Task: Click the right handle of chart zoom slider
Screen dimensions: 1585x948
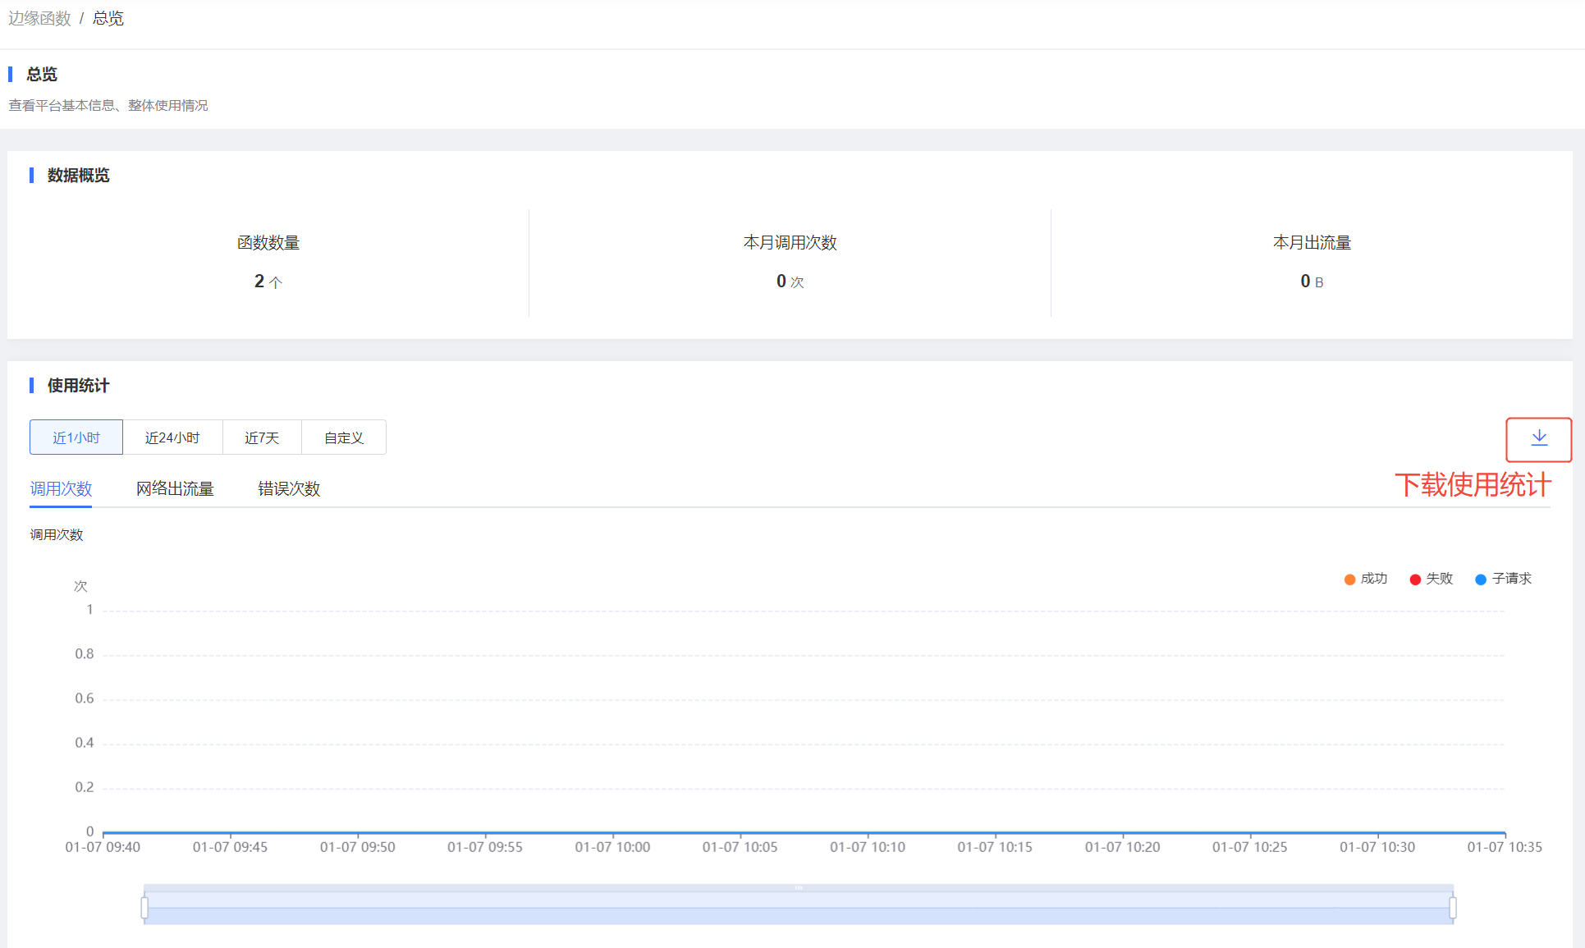Action: (x=1453, y=908)
